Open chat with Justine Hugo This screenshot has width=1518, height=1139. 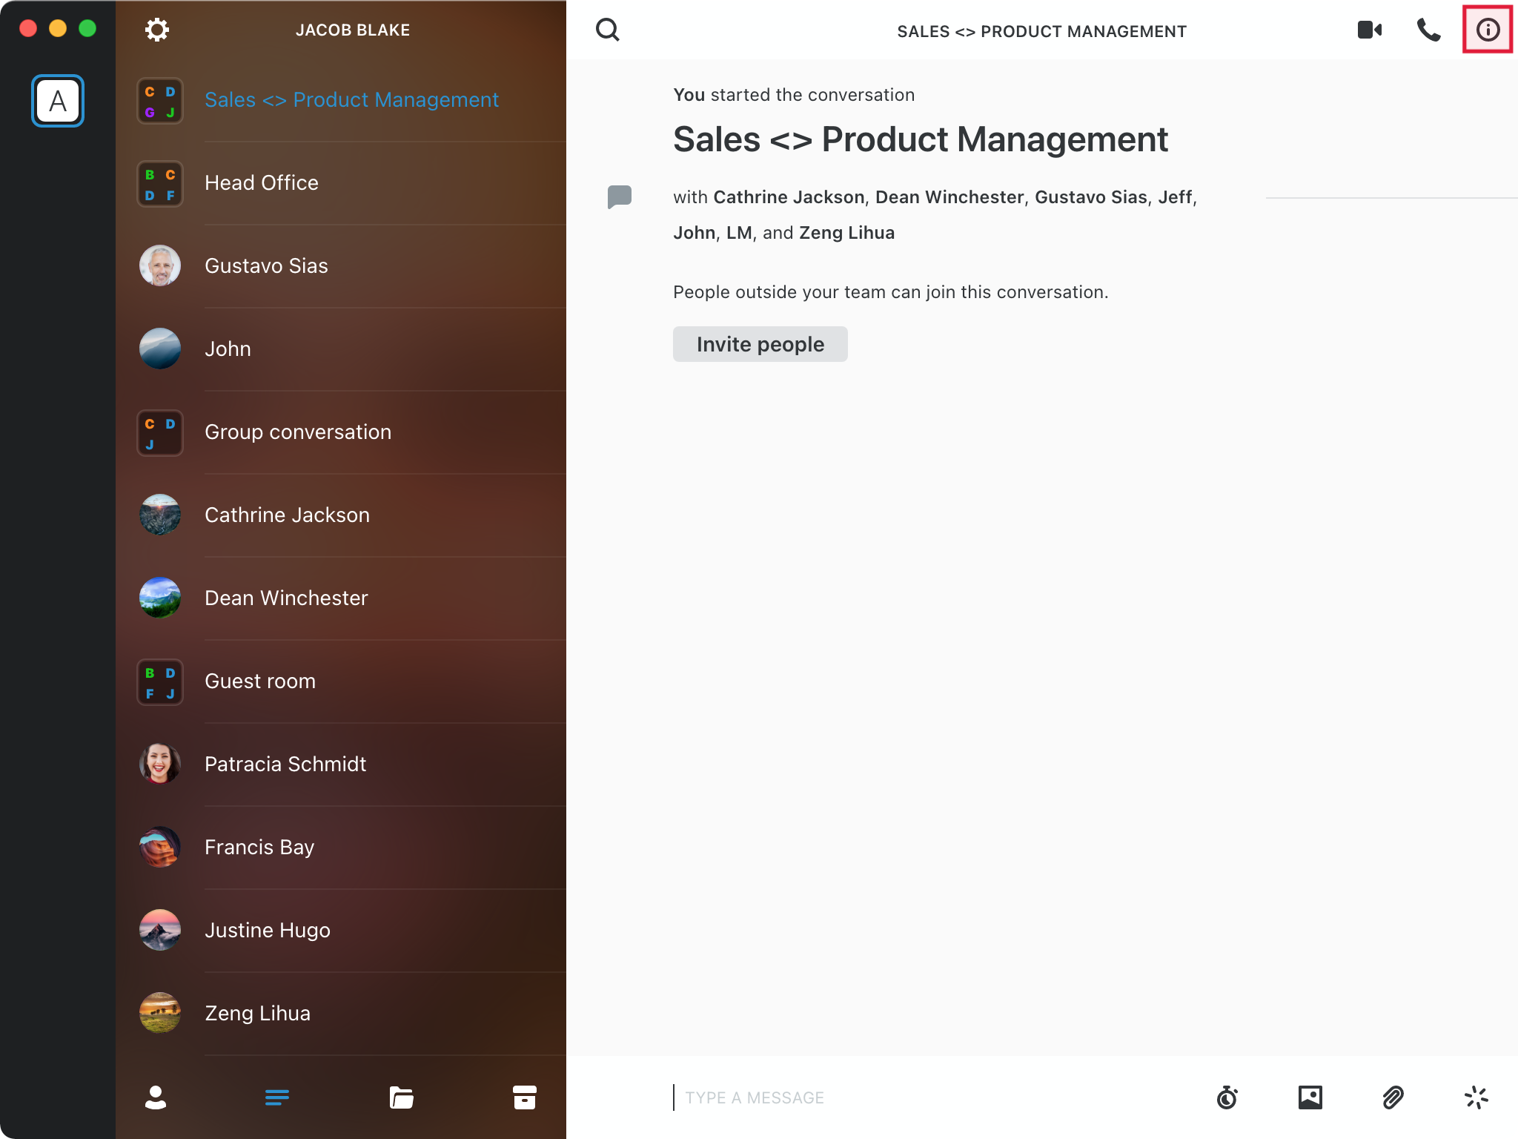(x=341, y=931)
